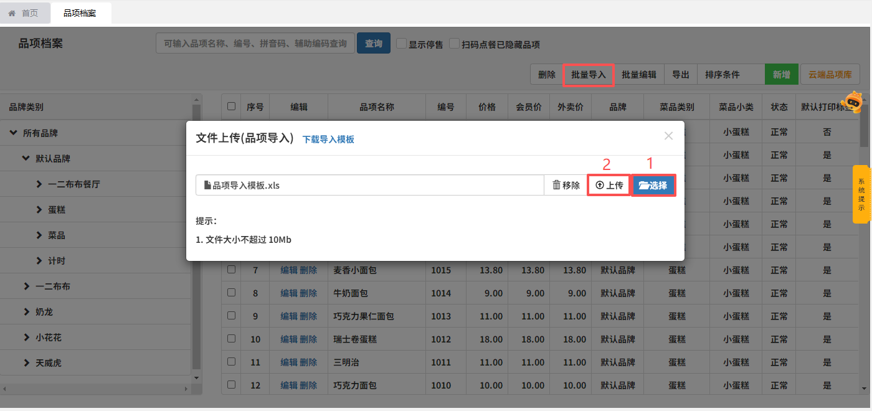The width and height of the screenshot is (872, 411).
Task: Click the brand tree vertical scrollbar
Action: tap(197, 237)
